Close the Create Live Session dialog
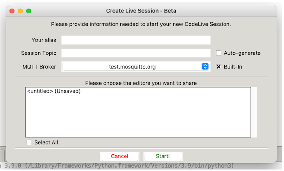The image size is (284, 171). 12,11
